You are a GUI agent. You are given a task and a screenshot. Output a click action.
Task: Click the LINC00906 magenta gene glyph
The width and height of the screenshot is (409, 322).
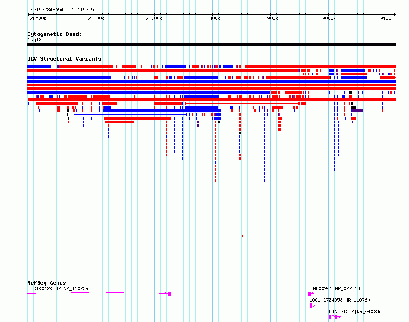(311, 294)
